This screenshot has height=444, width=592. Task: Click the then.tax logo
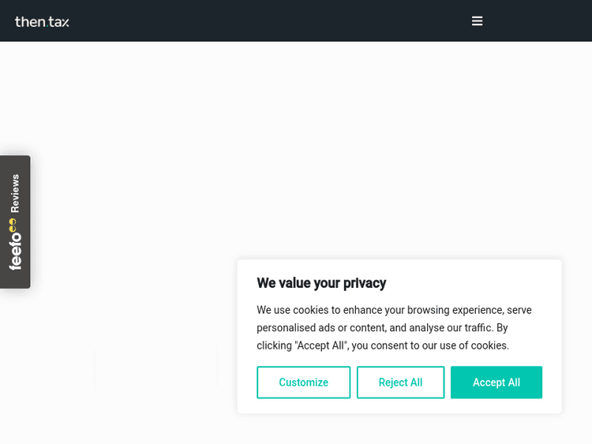click(x=42, y=21)
